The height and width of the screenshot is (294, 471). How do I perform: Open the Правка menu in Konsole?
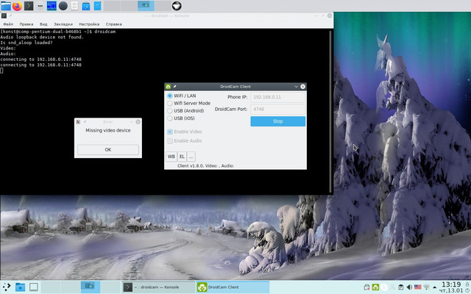pos(26,24)
